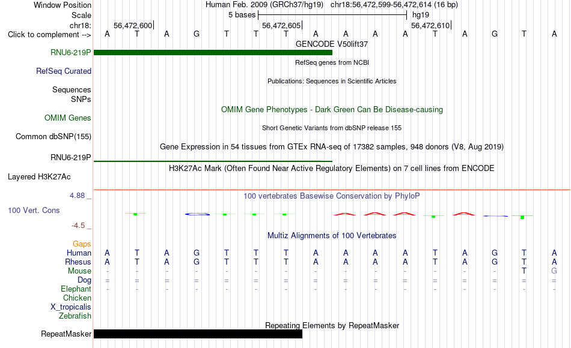Click the Elephant species label
This screenshot has width=571, height=348.
76,289
